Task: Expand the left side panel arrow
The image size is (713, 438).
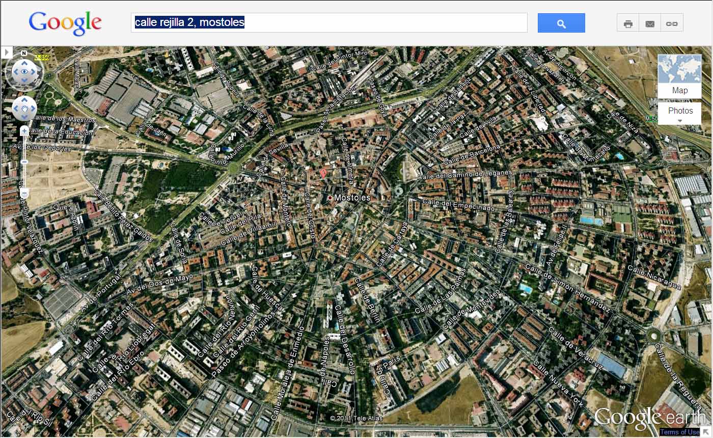Action: coord(7,52)
